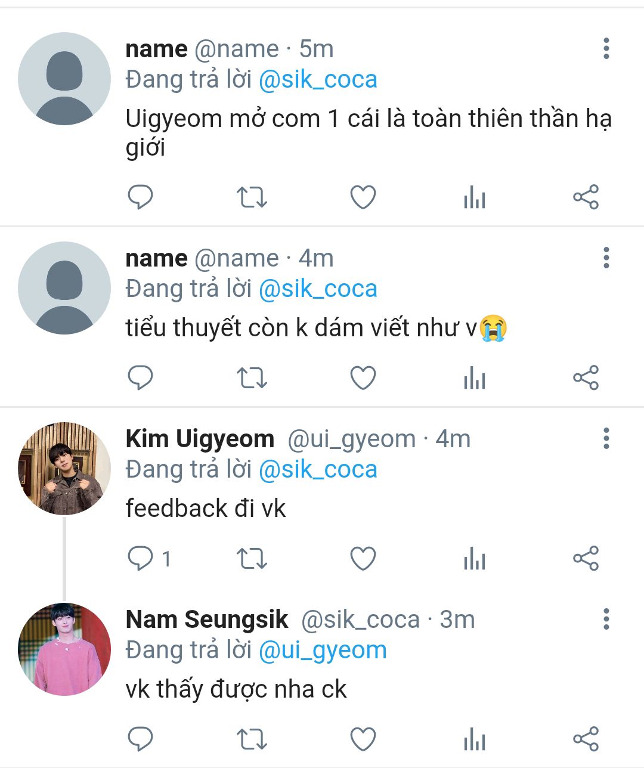The height and width of the screenshot is (768, 644).
Task: Share Nam Seungsik's reply tweet
Action: 586,739
